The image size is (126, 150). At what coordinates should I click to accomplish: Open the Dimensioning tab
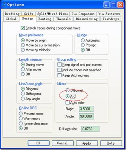[x=87, y=19]
